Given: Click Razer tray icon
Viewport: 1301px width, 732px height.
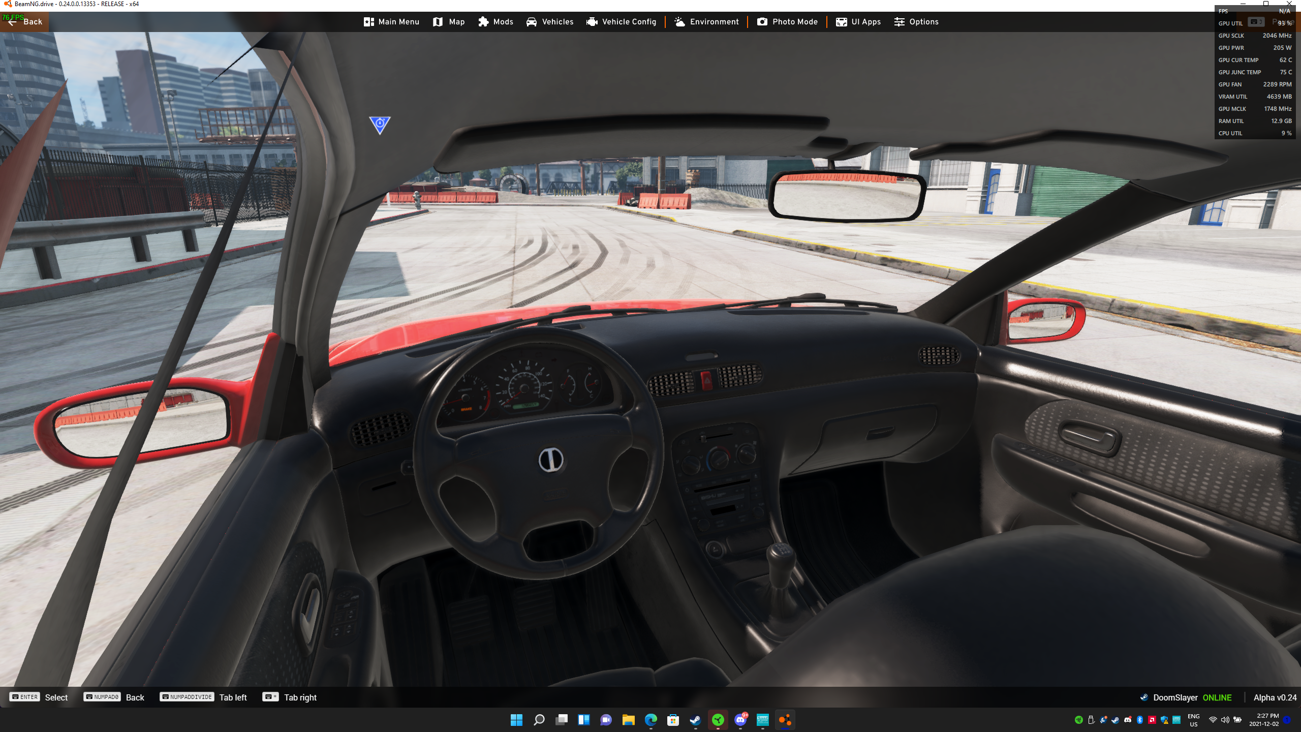Looking at the screenshot, I should [x=1079, y=720].
